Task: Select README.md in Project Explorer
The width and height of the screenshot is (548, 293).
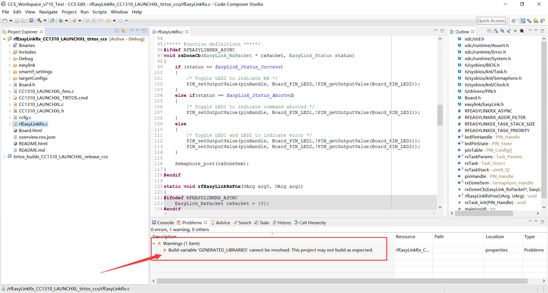Action: [32, 150]
